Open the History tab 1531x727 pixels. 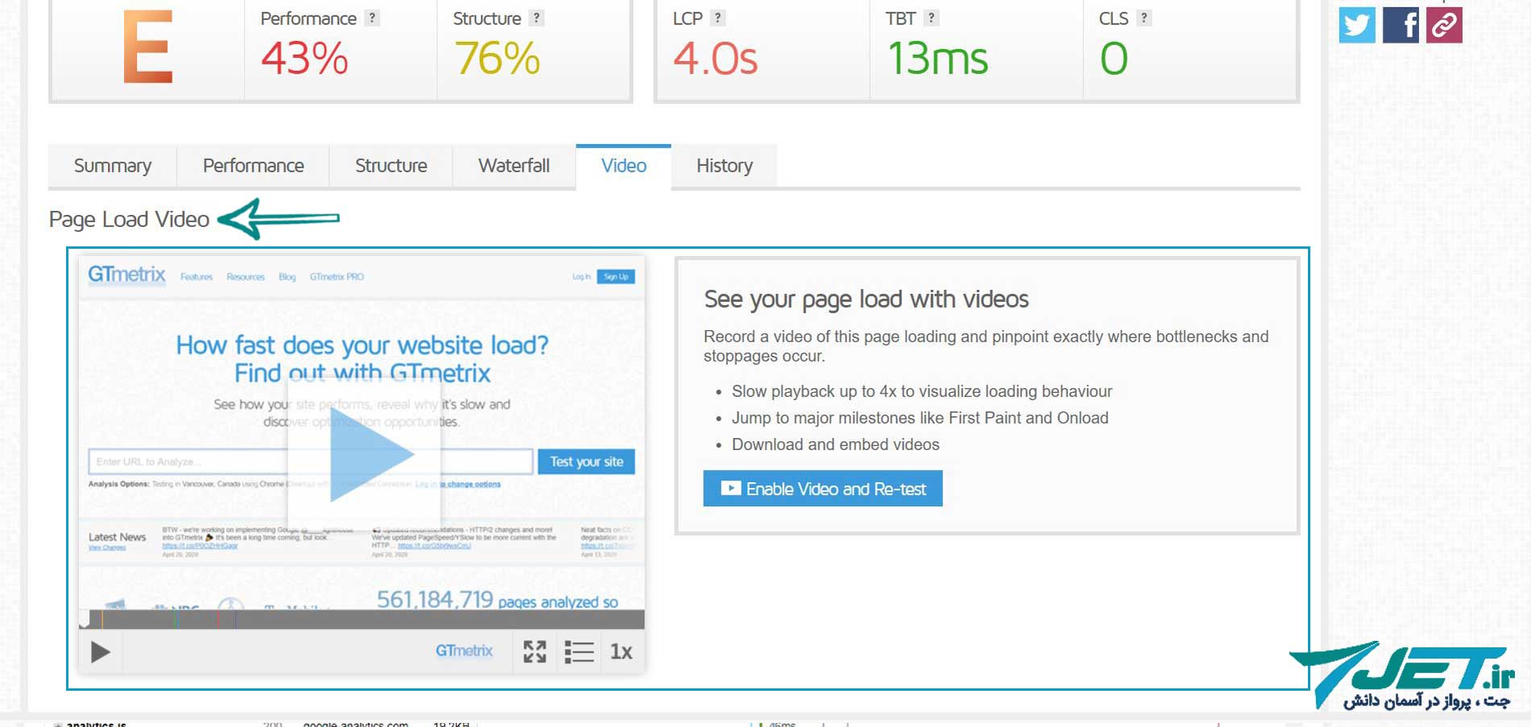pyautogui.click(x=725, y=166)
